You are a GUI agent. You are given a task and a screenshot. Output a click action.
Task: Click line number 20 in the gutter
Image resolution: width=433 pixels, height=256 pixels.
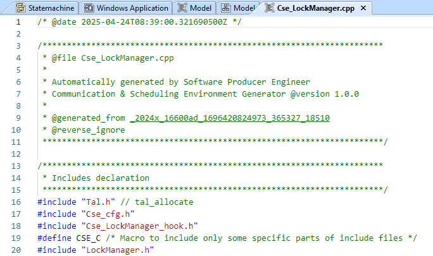click(x=16, y=250)
